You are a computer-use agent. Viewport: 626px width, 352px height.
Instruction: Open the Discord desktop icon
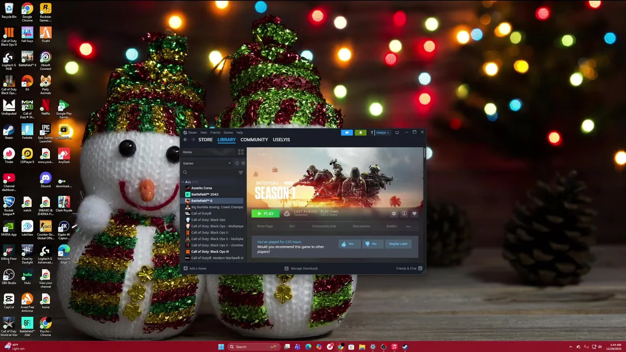(x=45, y=180)
